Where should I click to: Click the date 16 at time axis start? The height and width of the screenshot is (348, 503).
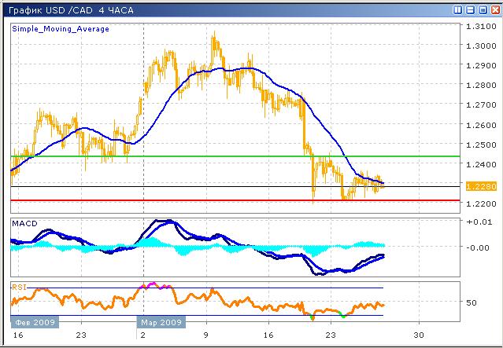pos(17,334)
